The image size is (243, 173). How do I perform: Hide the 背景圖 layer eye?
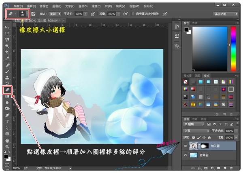185,155
